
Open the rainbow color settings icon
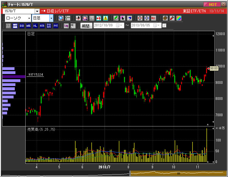tap(179, 18)
